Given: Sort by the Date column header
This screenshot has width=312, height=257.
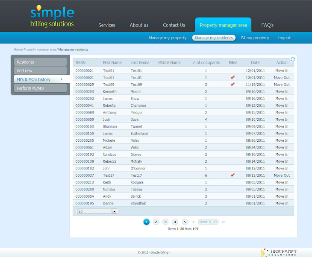Looking at the screenshot, I should pos(255,63).
